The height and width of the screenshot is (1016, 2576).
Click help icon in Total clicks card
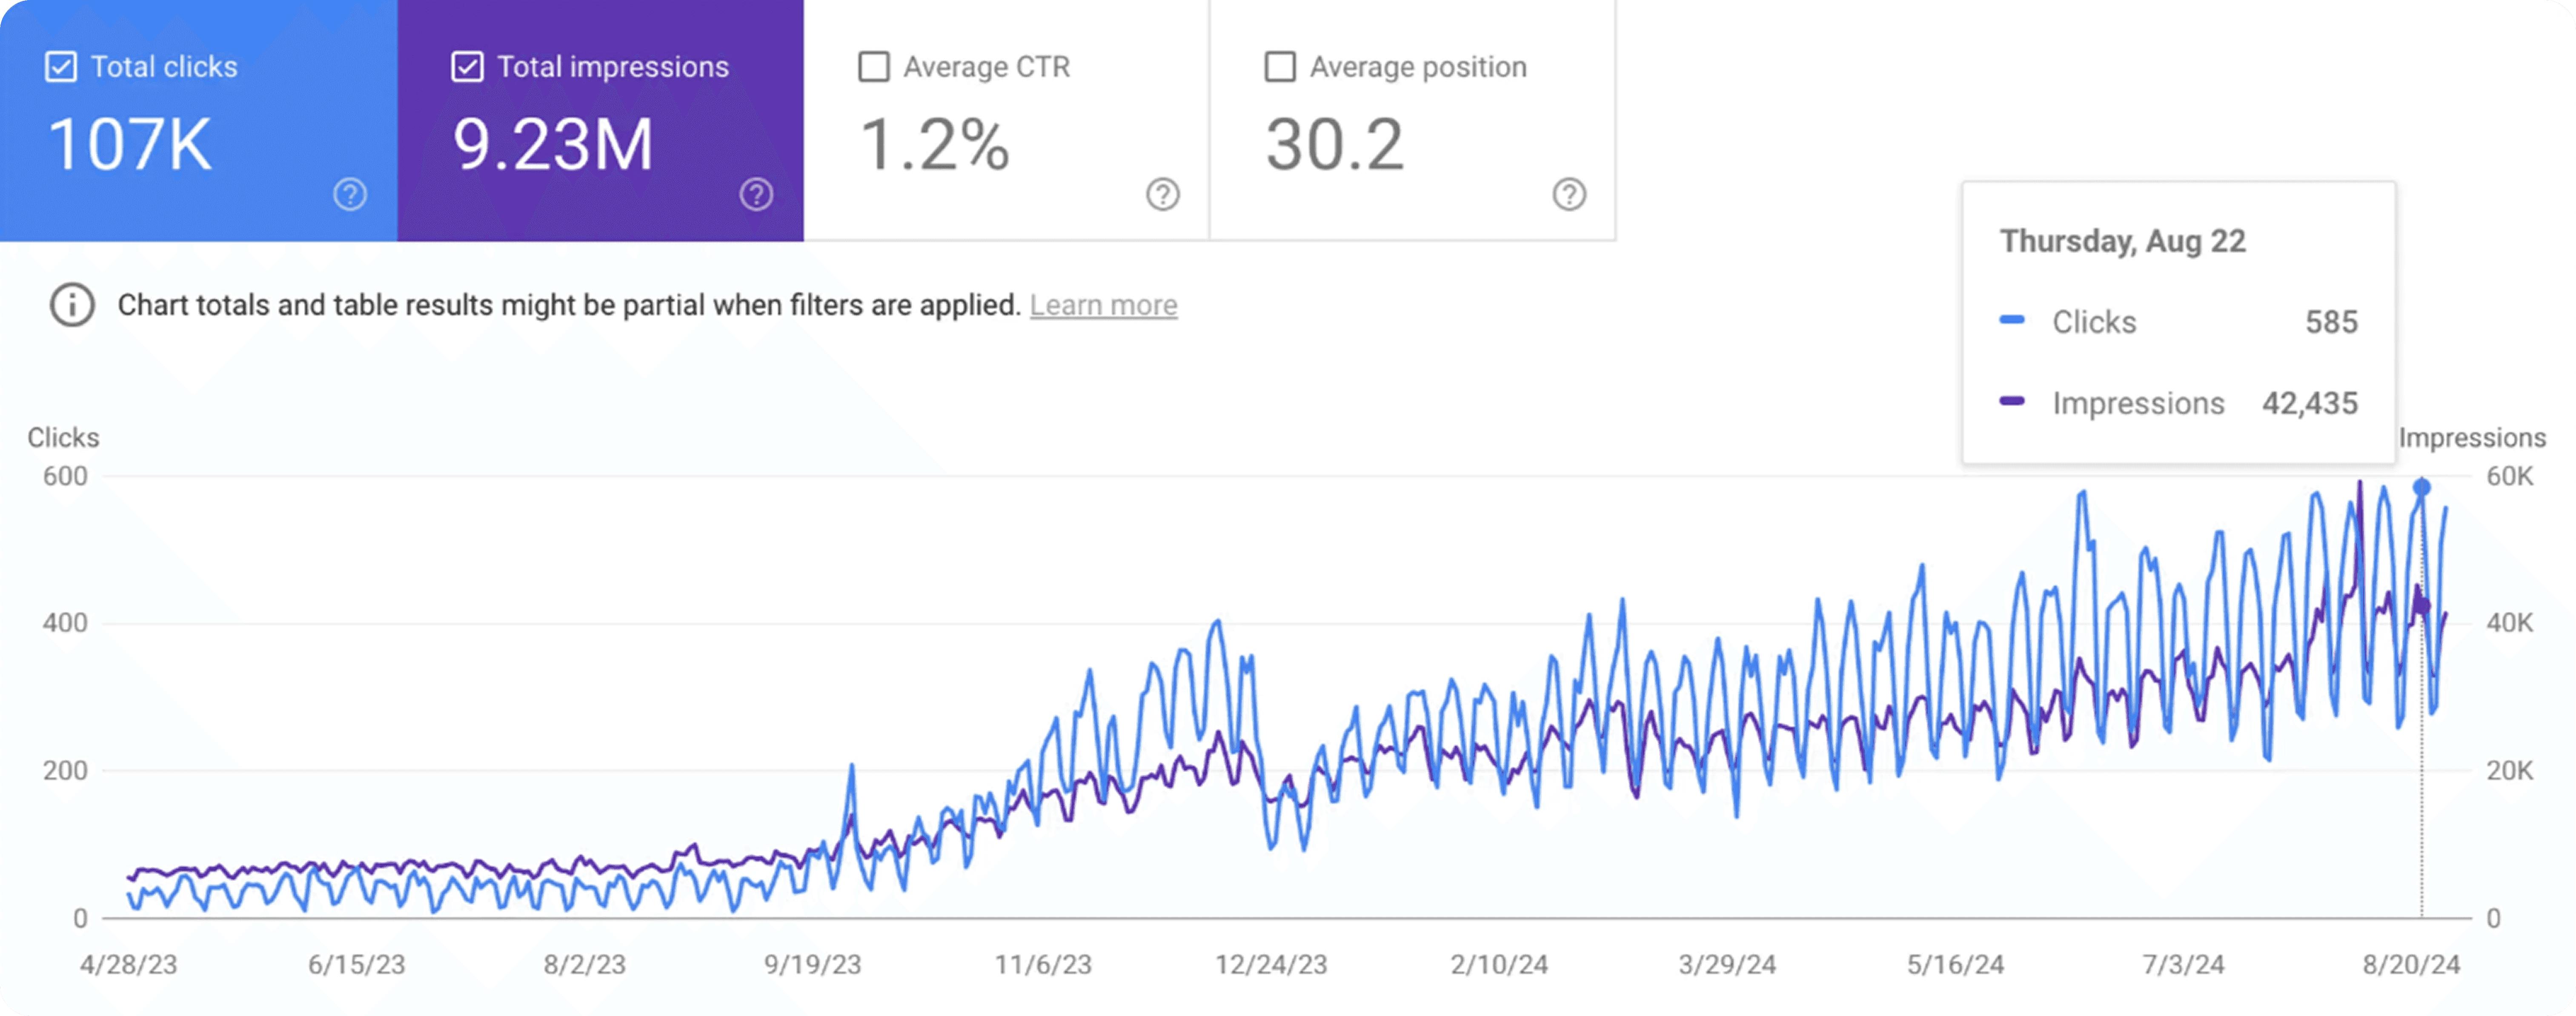point(350,194)
